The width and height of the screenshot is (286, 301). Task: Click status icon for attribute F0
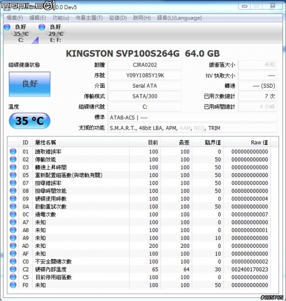tap(13, 285)
